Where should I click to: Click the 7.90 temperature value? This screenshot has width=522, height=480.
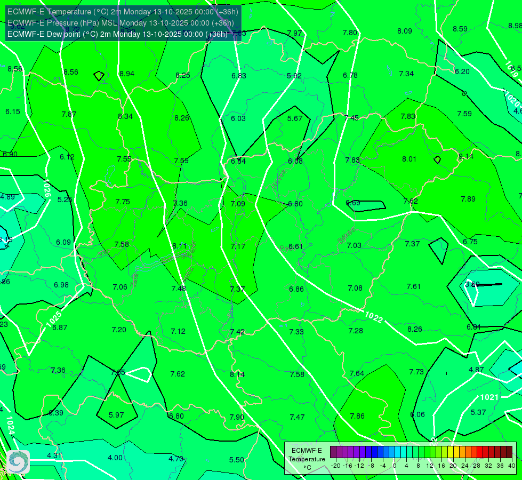[237, 417]
